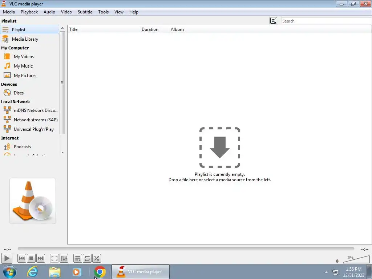
Task: Open My Pictures source
Action: point(30,76)
